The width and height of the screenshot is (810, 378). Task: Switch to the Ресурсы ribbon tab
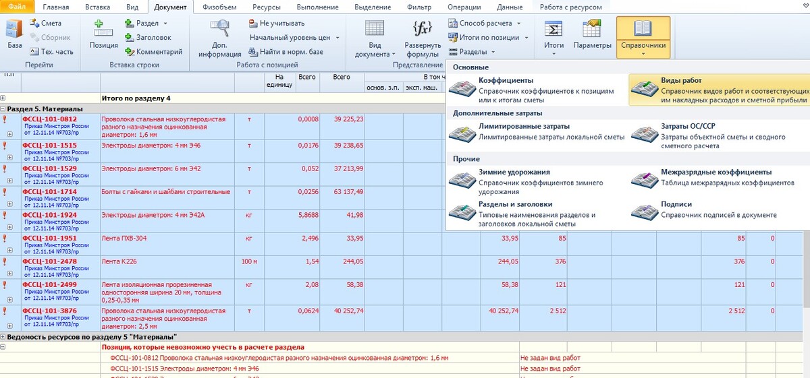[267, 7]
